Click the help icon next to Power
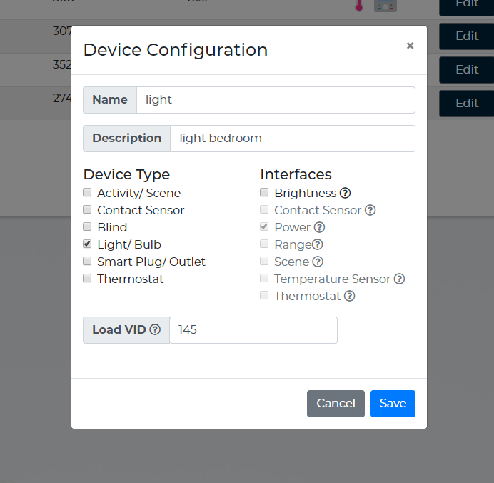The height and width of the screenshot is (483, 494). (319, 227)
